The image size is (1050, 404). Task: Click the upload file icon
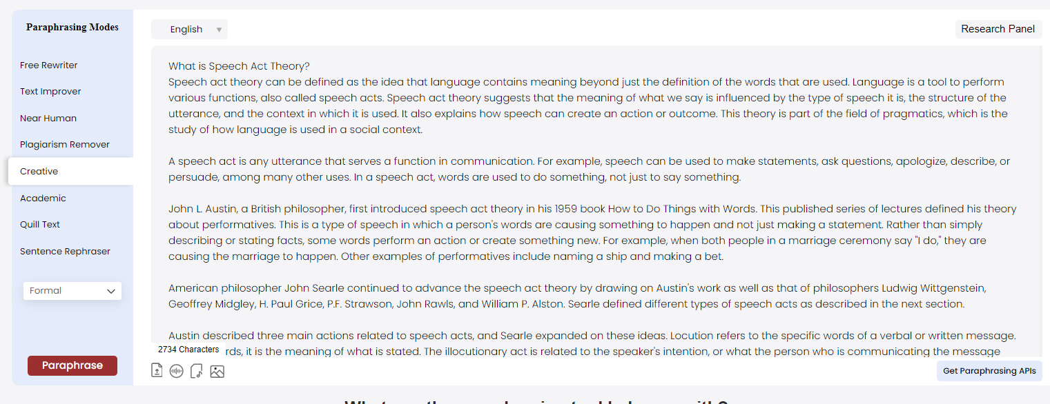point(157,372)
